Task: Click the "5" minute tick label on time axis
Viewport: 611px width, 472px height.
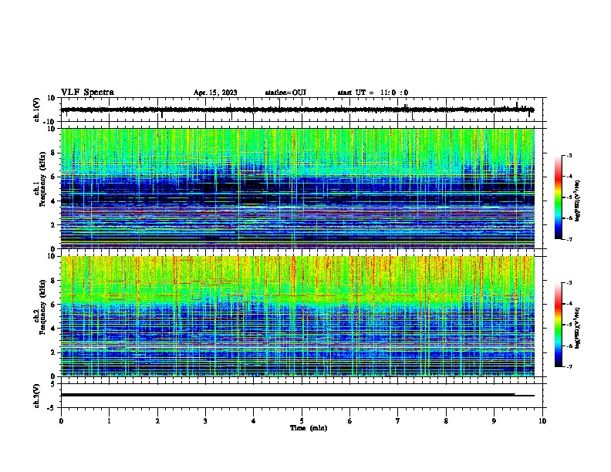Action: pyautogui.click(x=302, y=421)
